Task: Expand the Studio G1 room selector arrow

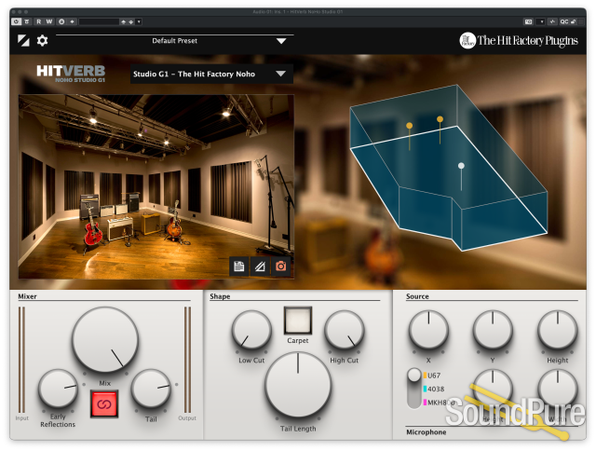Action: (x=281, y=74)
